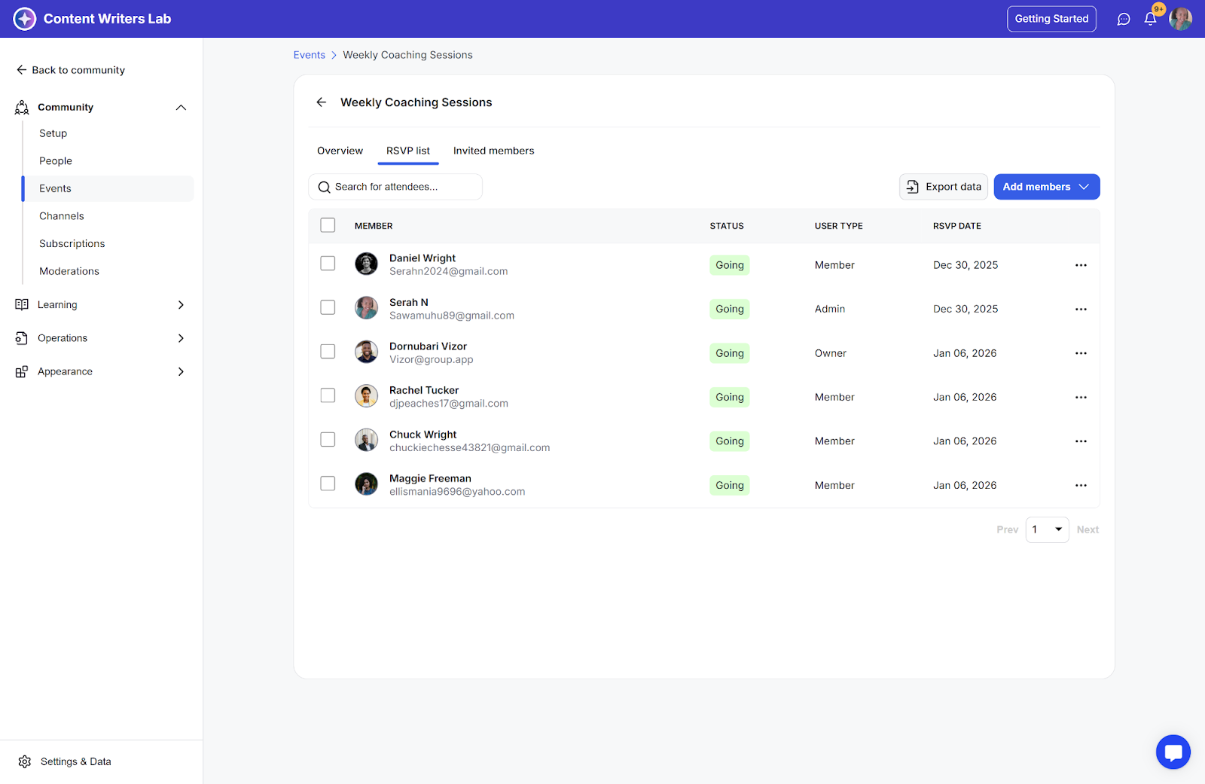Click Daniel Wright's avatar
The width and height of the screenshot is (1205, 784).
tap(367, 264)
